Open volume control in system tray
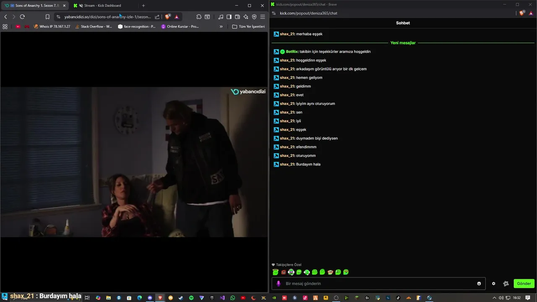The height and width of the screenshot is (302, 537). [x=501, y=298]
